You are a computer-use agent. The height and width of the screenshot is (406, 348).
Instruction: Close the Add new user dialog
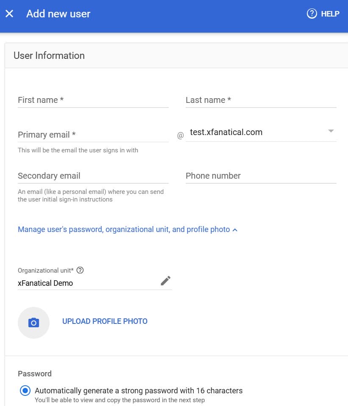[9, 14]
